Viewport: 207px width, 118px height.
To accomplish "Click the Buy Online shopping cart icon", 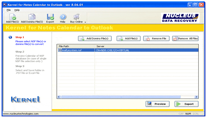I will point(76,17).
